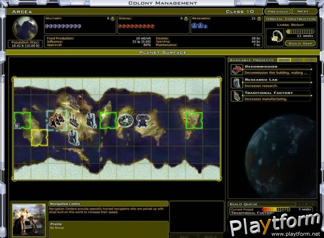Click the research beaker icons row
Viewport: 324px width, 238px height.
pyautogui.click(x=199, y=25)
